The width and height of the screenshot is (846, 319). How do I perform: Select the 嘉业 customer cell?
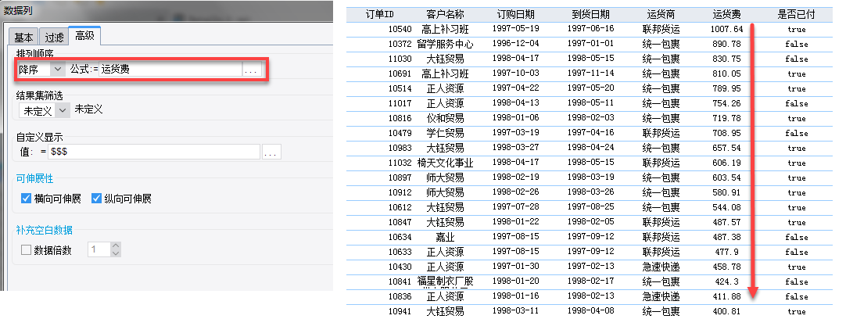point(445,237)
